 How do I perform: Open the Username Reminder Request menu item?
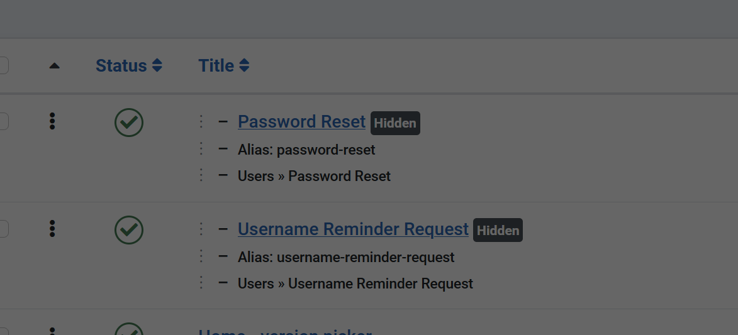click(x=353, y=229)
